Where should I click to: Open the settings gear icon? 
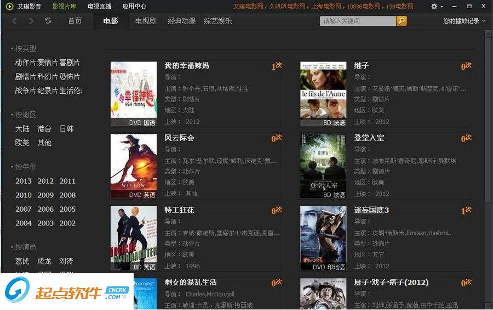[434, 6]
